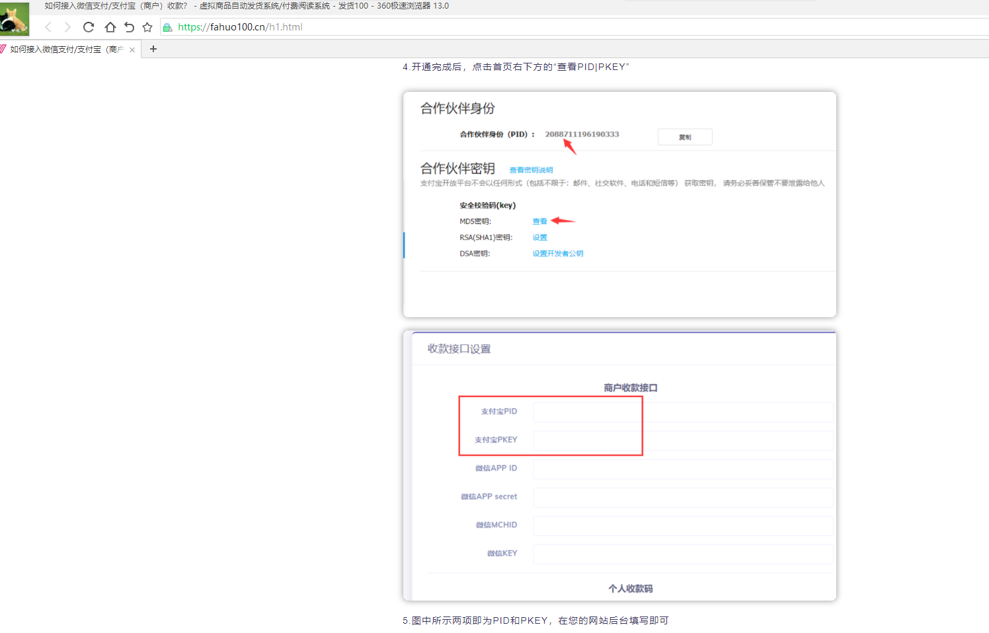The height and width of the screenshot is (633, 989).
Task: Click 设置 link for RSA(SHA1)密钥
Action: click(539, 237)
